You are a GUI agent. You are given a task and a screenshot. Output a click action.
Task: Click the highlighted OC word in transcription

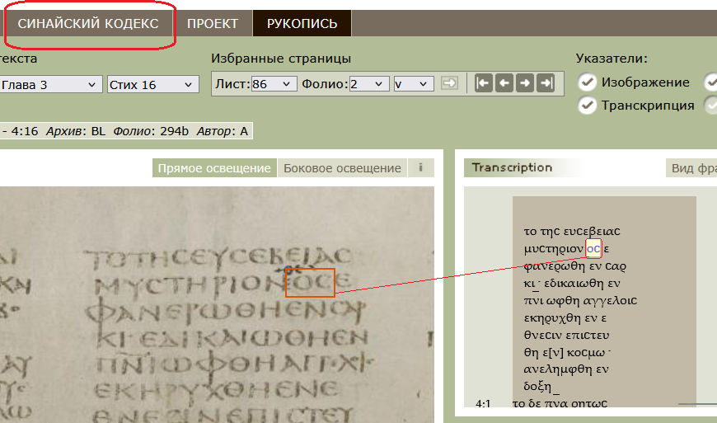pyautogui.click(x=593, y=249)
